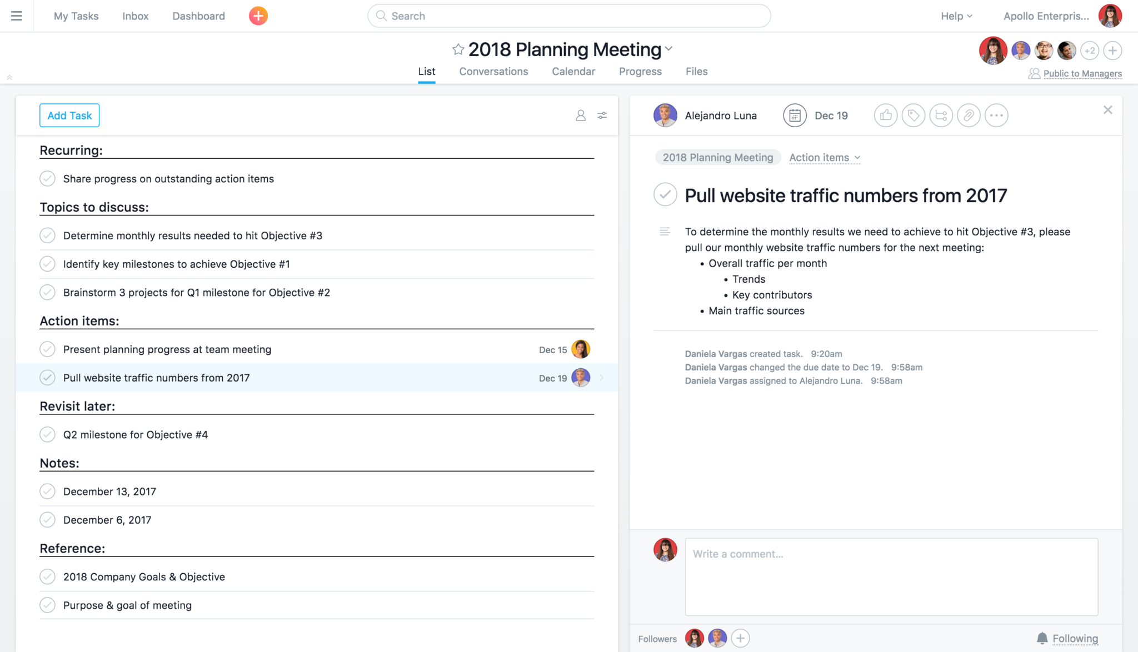
Task: Click the Add follower plus button
Action: click(737, 639)
